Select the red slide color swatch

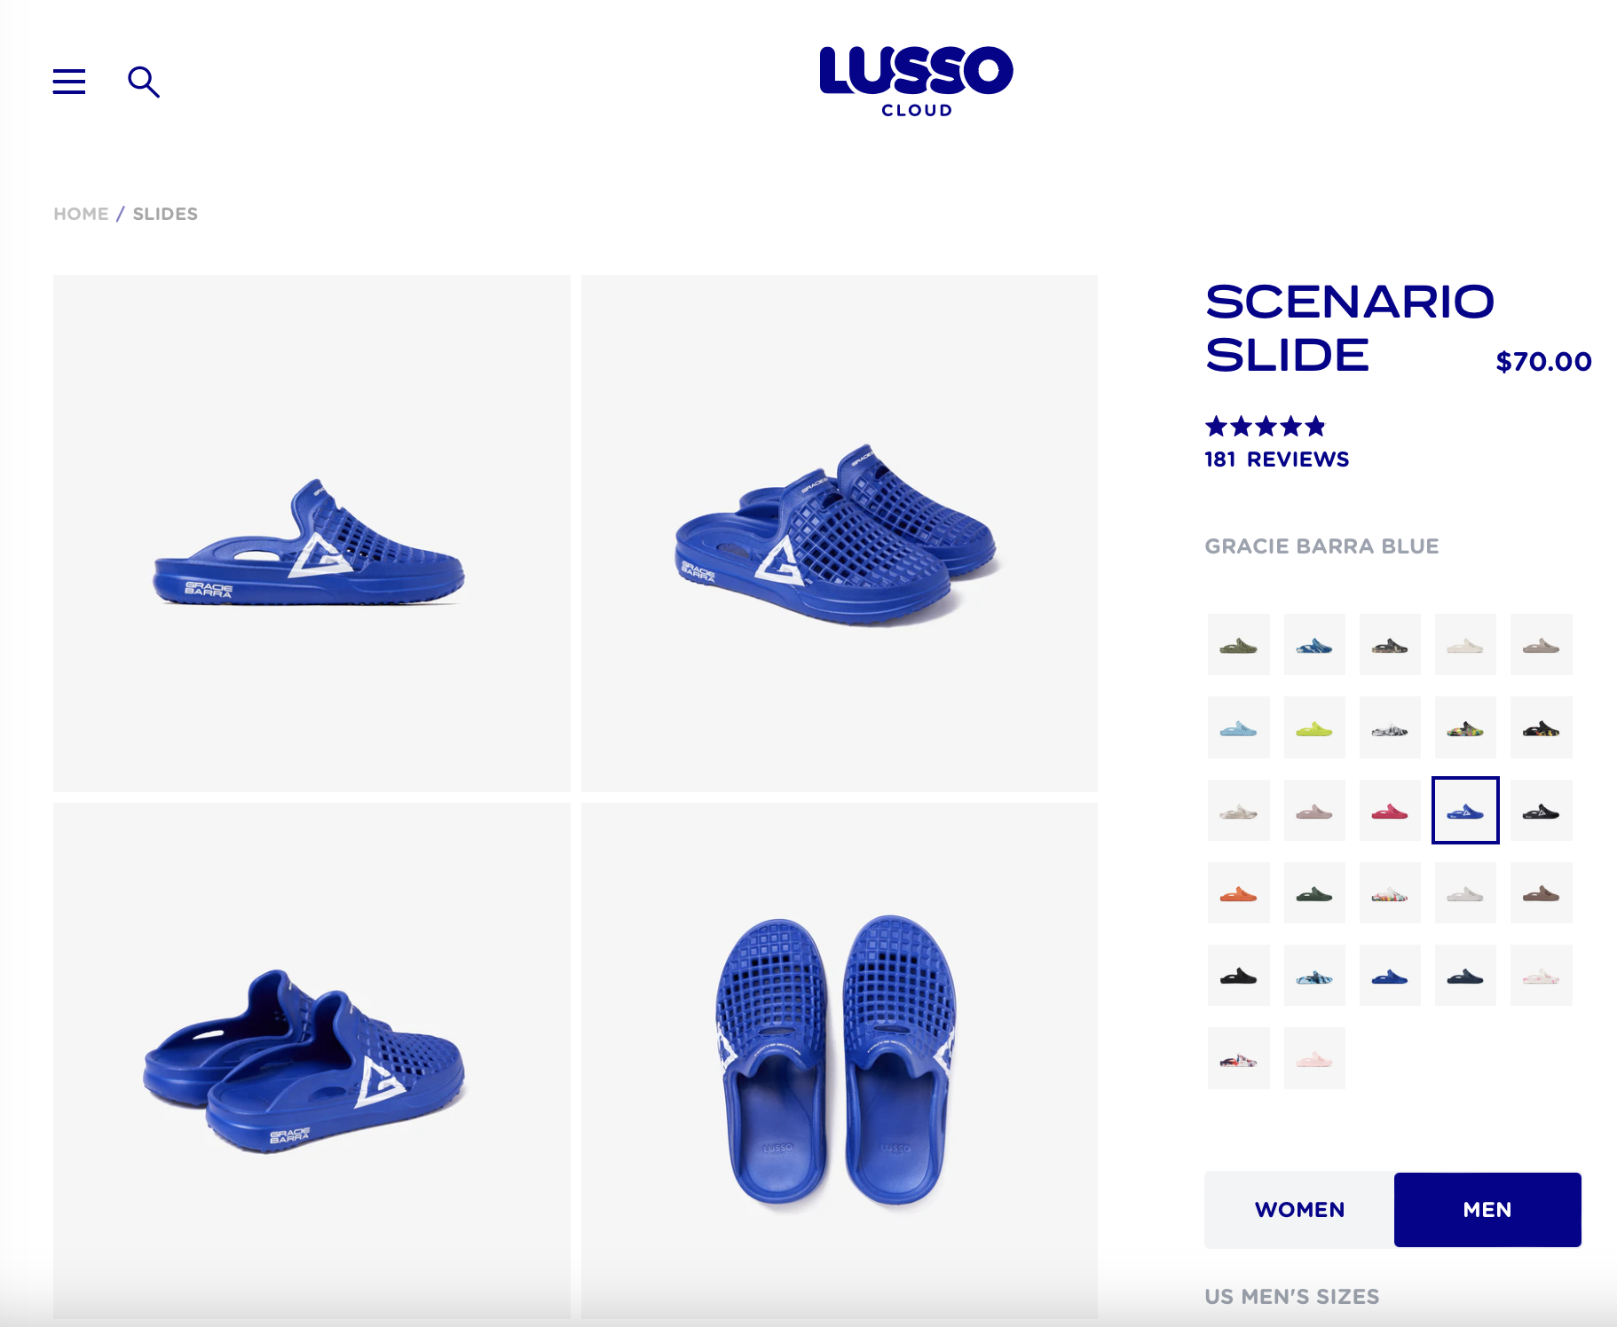1390,811
